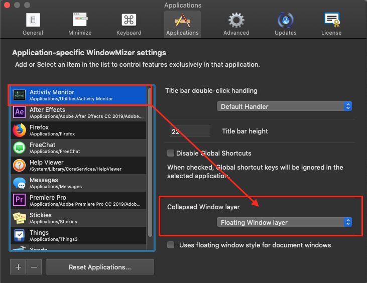The width and height of the screenshot is (367, 283).
Task: Select the Stickies row name
Action: tap(41, 215)
